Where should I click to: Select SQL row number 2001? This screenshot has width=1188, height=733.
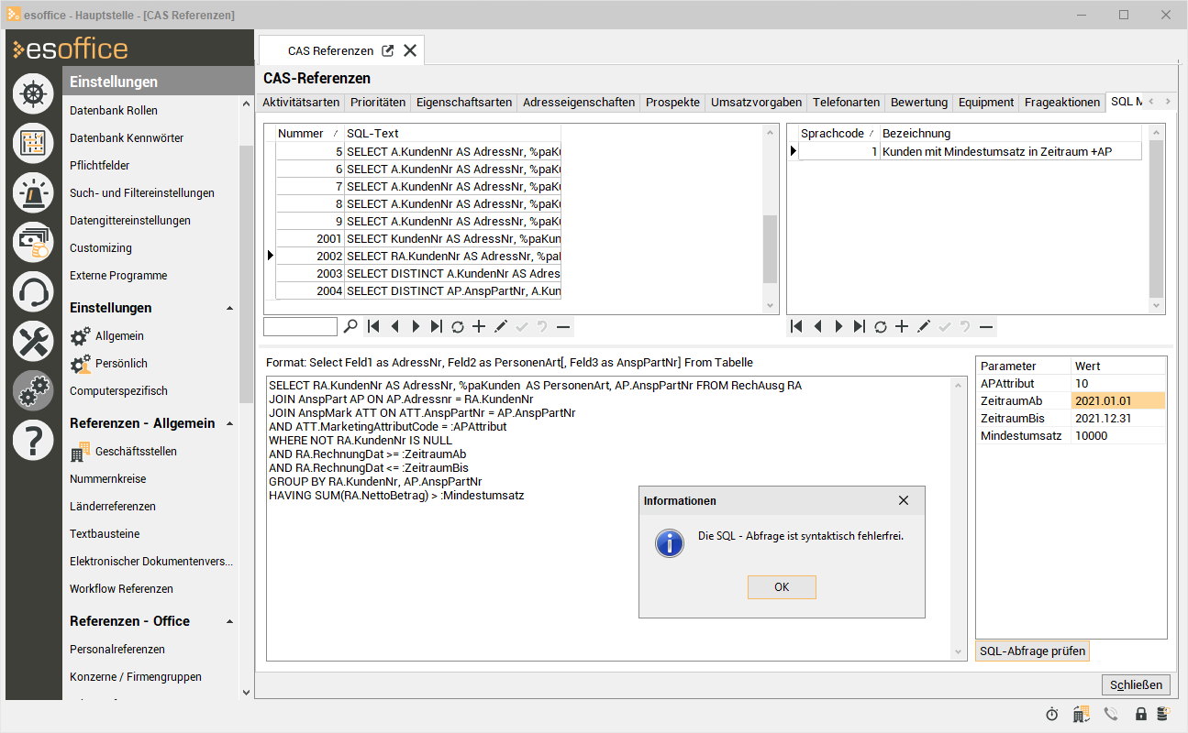pyautogui.click(x=418, y=239)
